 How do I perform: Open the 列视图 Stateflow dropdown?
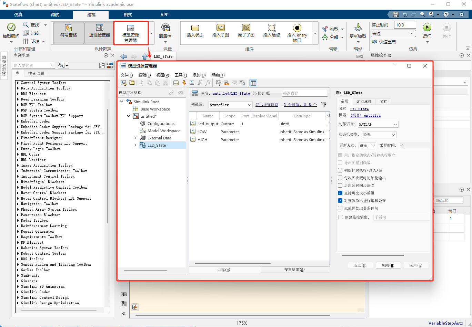231,104
